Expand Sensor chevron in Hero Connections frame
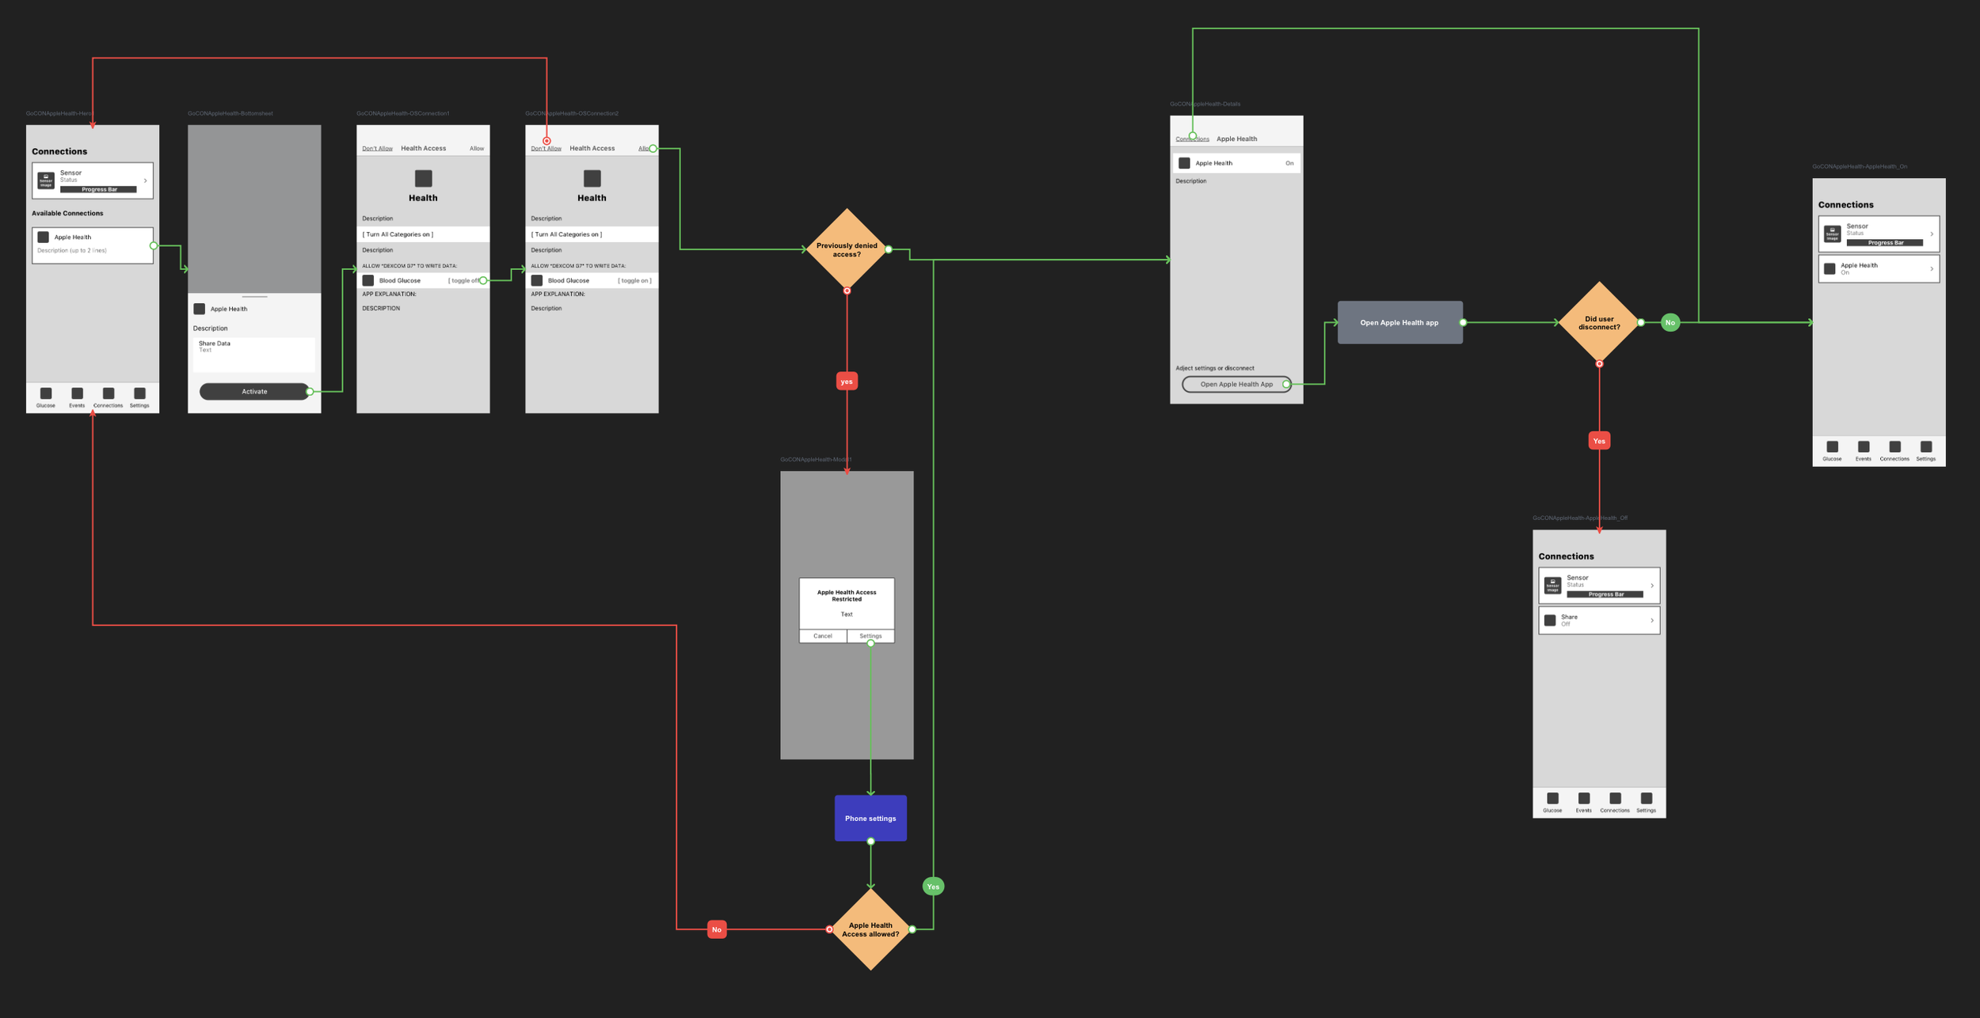This screenshot has height=1018, width=1980. tap(146, 180)
